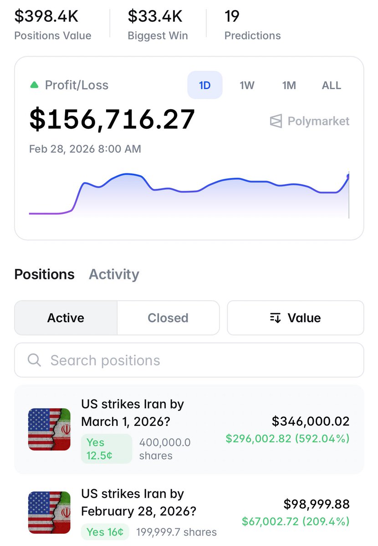The image size is (378, 546).
Task: Click the sort icon beside Value
Action: pos(275,318)
